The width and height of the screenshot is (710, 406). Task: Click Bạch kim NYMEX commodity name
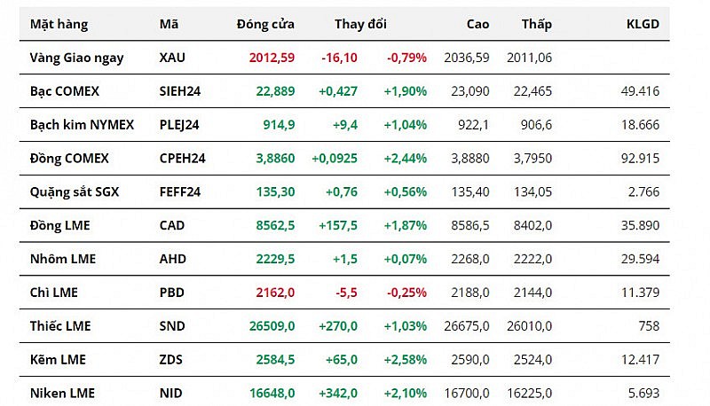[82, 125]
